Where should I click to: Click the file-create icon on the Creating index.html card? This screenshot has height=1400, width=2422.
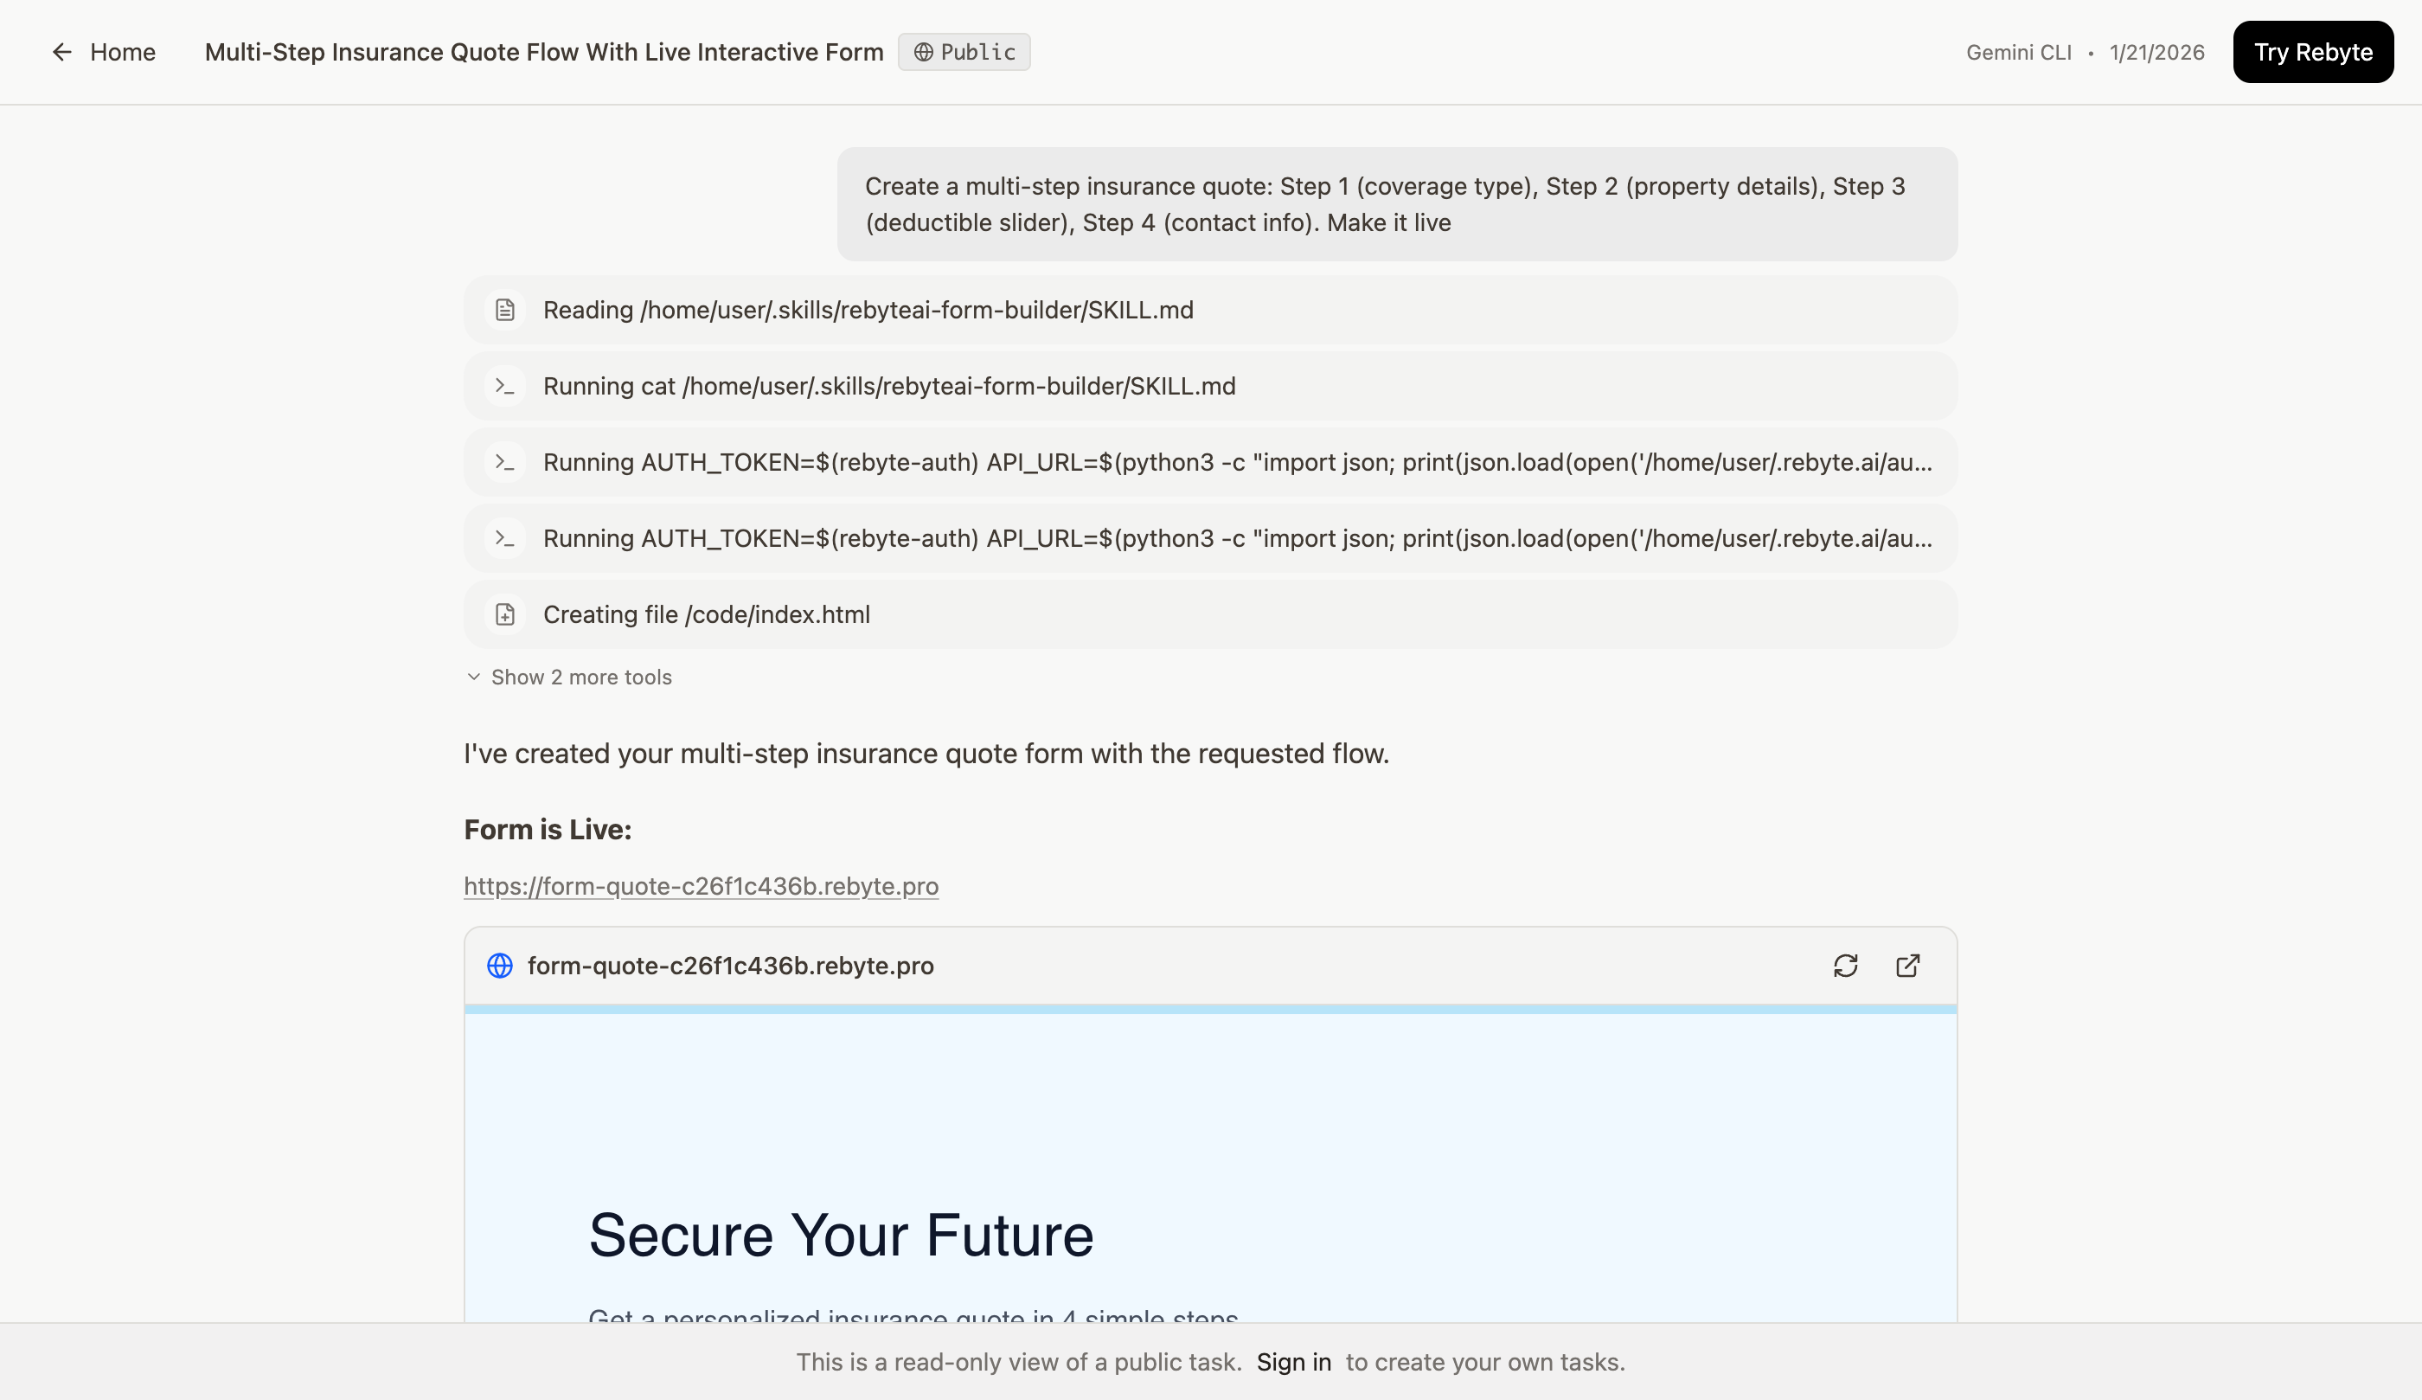coord(505,614)
